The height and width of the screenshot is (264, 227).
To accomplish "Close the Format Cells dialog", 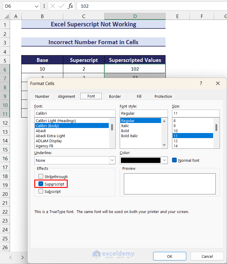I will 218,83.
